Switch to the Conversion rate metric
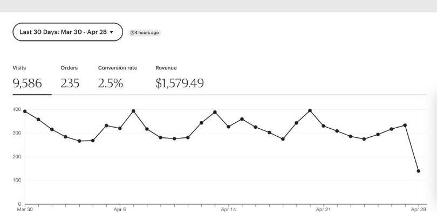 coord(117,79)
